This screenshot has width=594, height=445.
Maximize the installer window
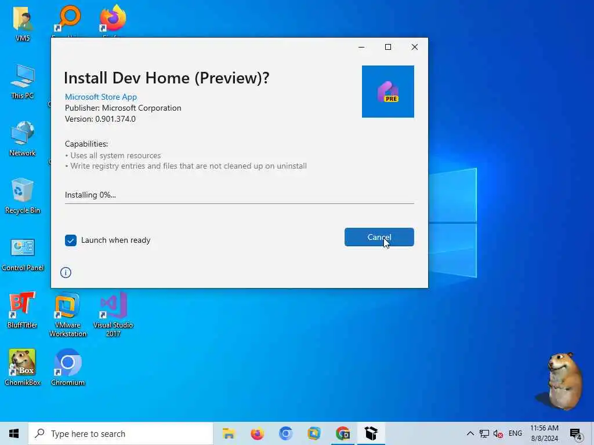pyautogui.click(x=388, y=47)
